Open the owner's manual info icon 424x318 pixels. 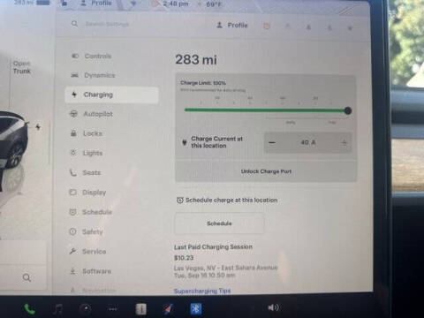click(x=140, y=309)
